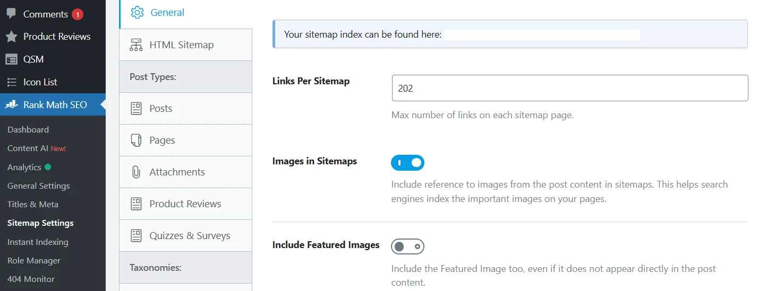This screenshot has width=758, height=291.
Task: Click the General tab gear icon
Action: [x=137, y=13]
